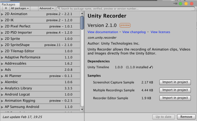Select the Analytics Library package name
197x121 pixels.
[x=18, y=88]
